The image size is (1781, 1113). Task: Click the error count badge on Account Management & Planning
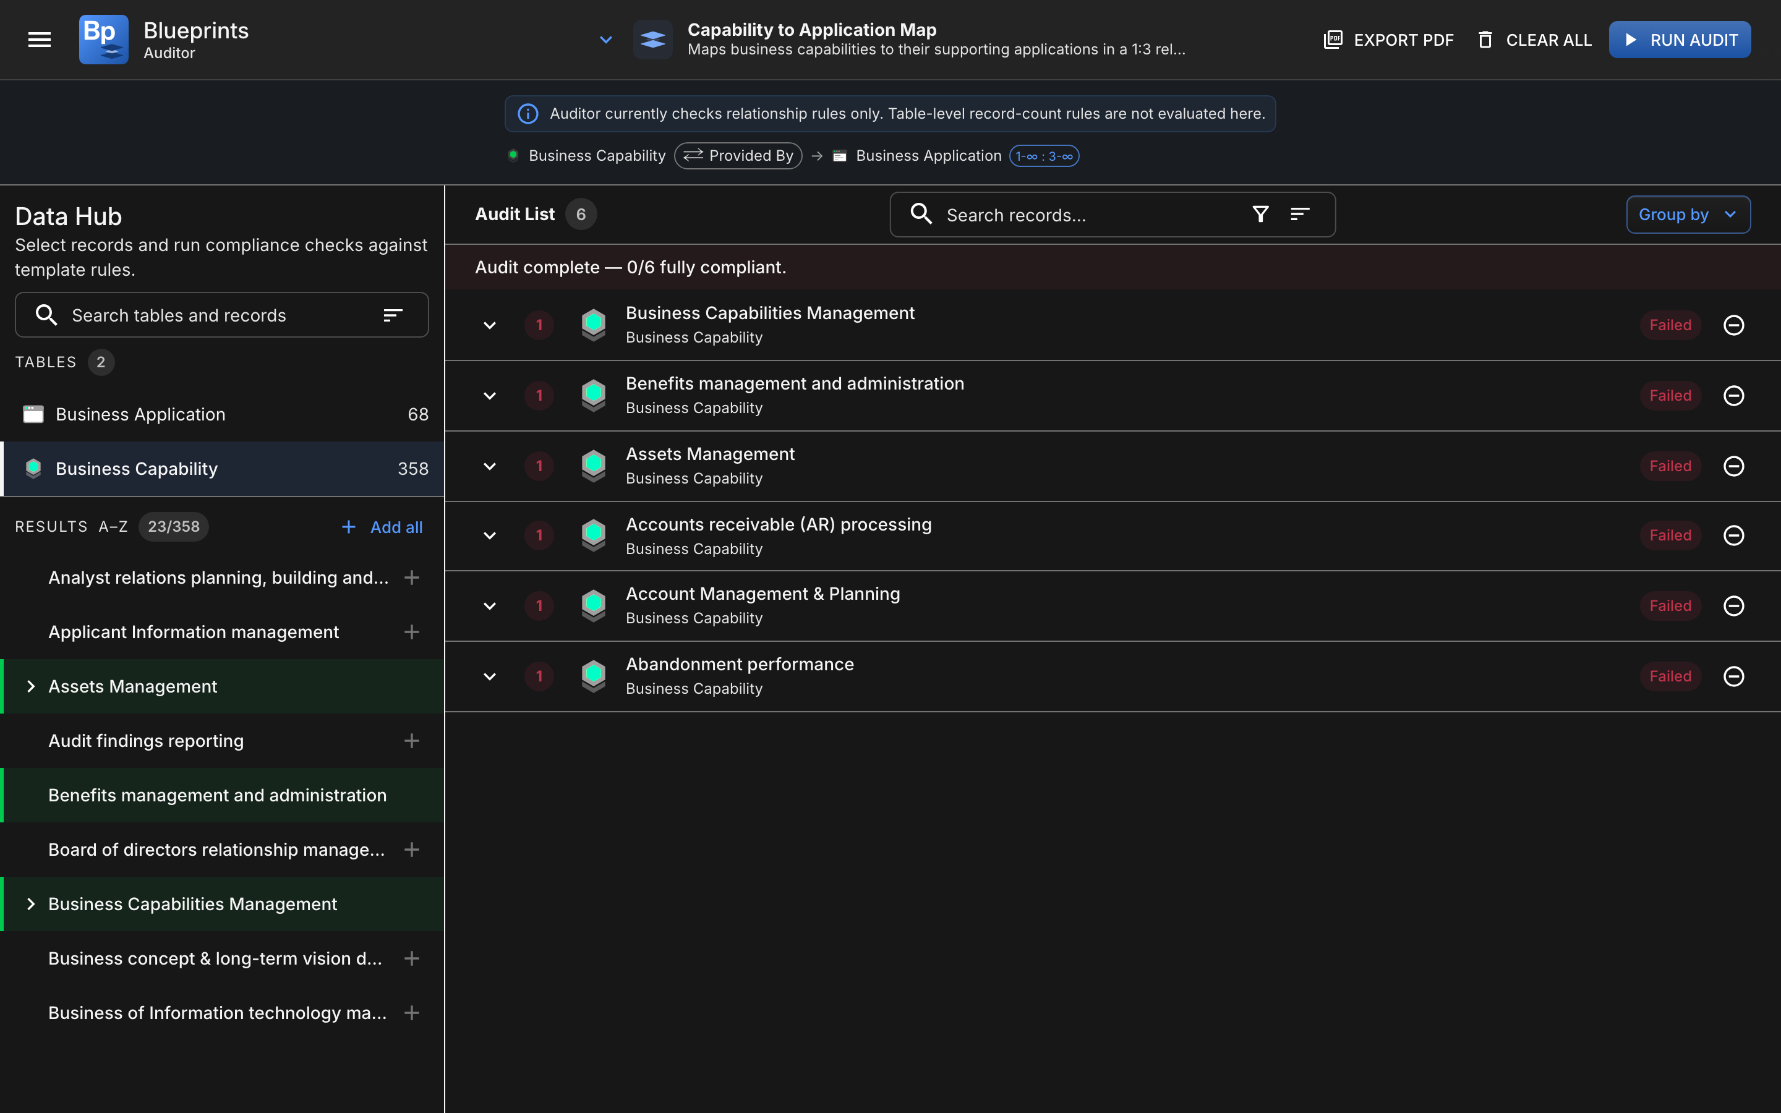coord(539,606)
